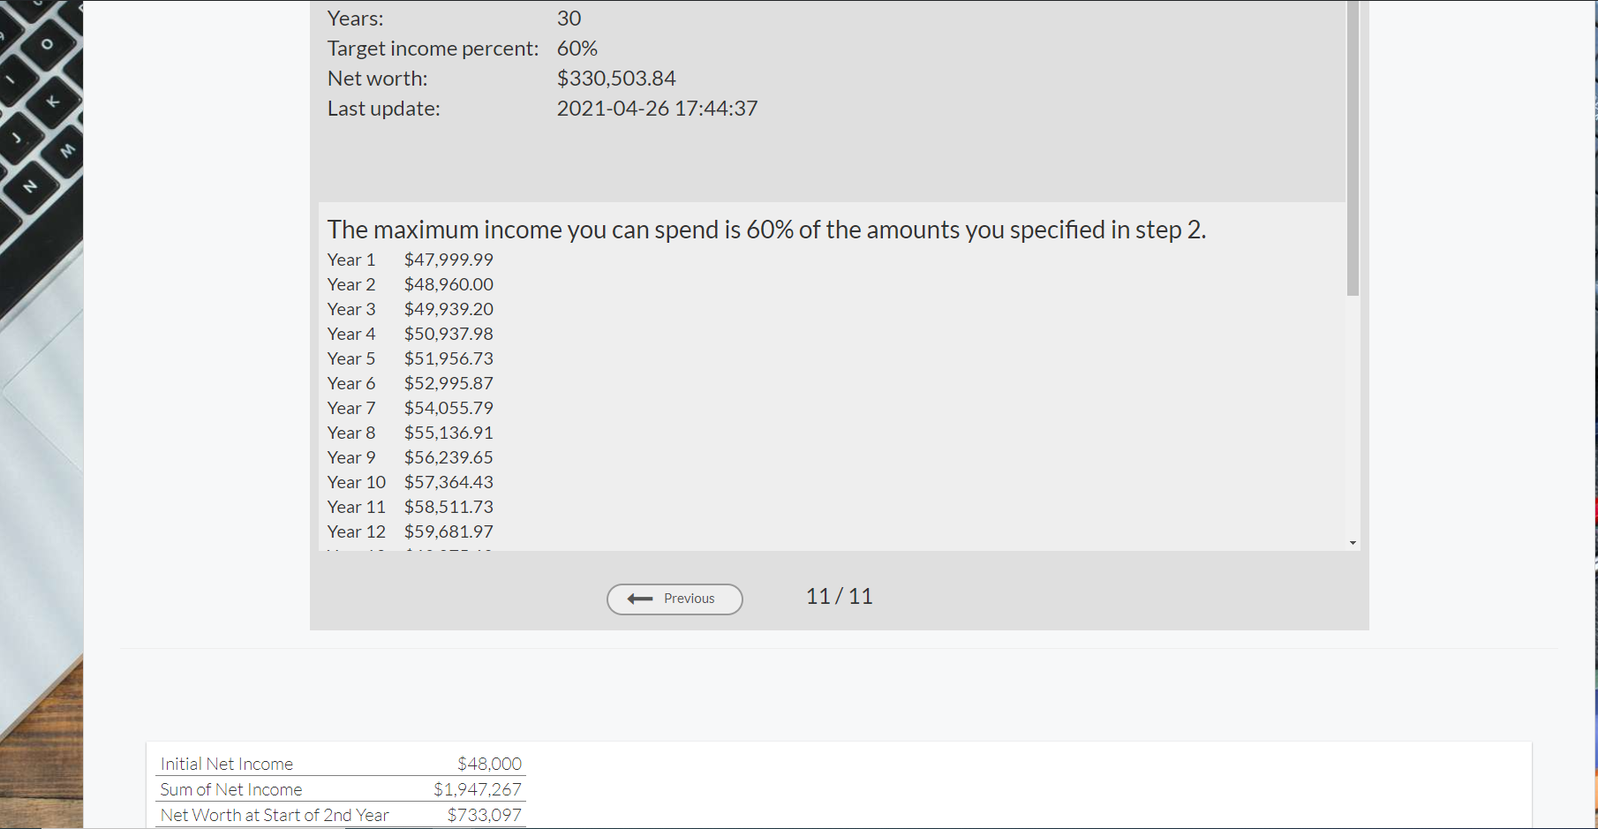Click the Last update timestamp
Screen dimensions: 1598x829
(657, 109)
